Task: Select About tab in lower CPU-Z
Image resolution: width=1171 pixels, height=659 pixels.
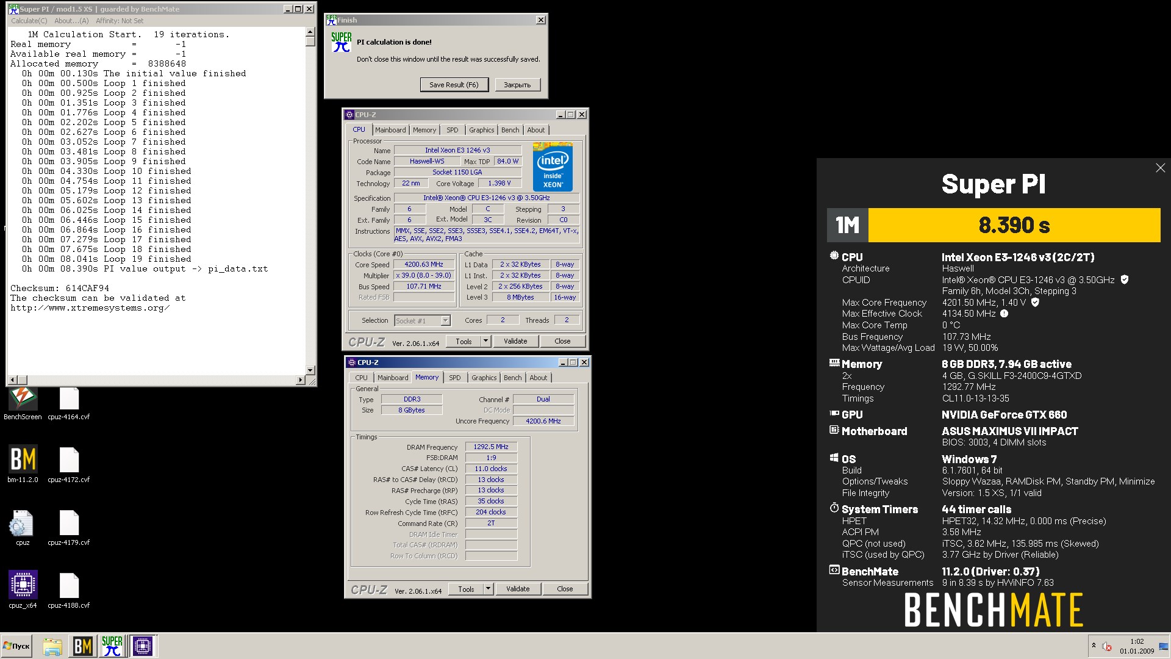Action: (539, 378)
